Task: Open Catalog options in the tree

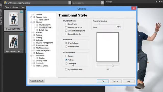Action: coord(39,38)
